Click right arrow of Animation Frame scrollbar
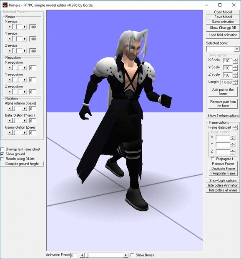241x259 pixels. click(x=126, y=255)
